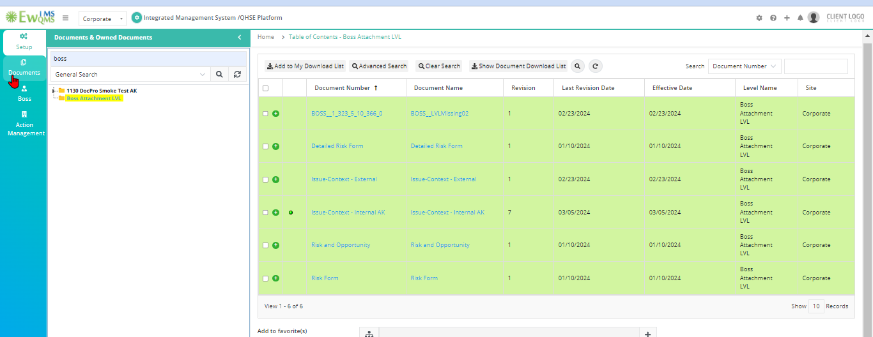Click green plus for Detailed Risk Form row

click(275, 146)
